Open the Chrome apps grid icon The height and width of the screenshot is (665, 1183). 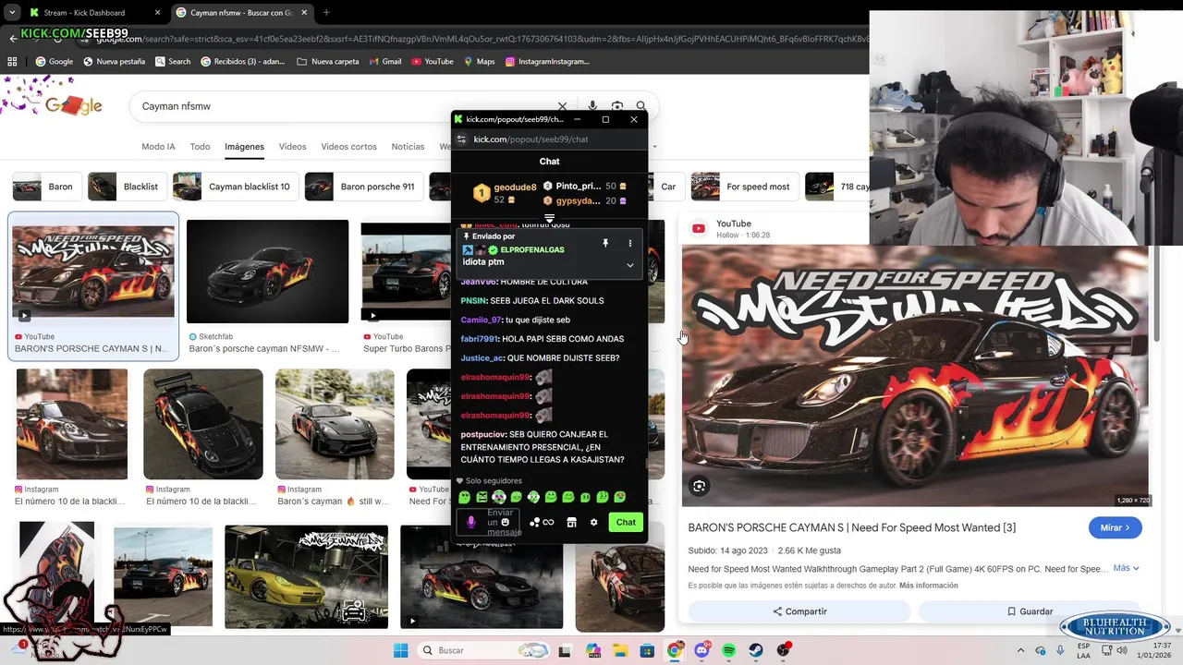click(x=12, y=62)
